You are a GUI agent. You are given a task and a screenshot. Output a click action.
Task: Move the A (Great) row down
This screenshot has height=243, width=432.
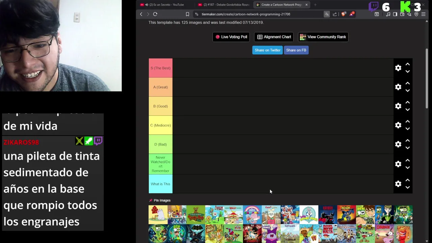(x=407, y=91)
